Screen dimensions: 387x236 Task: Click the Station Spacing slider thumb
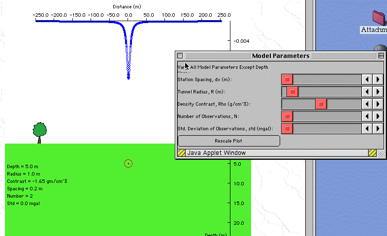click(287, 79)
